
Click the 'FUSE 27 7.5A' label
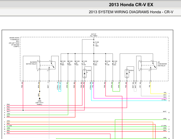click(108, 63)
